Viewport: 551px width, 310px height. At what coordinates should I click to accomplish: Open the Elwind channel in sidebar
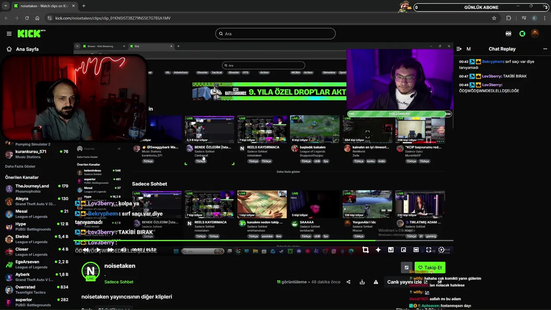click(x=37, y=239)
